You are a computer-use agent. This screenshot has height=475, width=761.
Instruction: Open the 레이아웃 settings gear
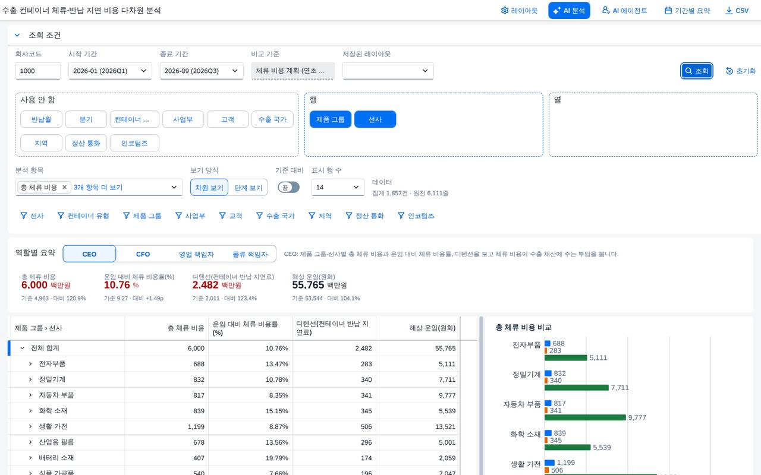pos(519,11)
